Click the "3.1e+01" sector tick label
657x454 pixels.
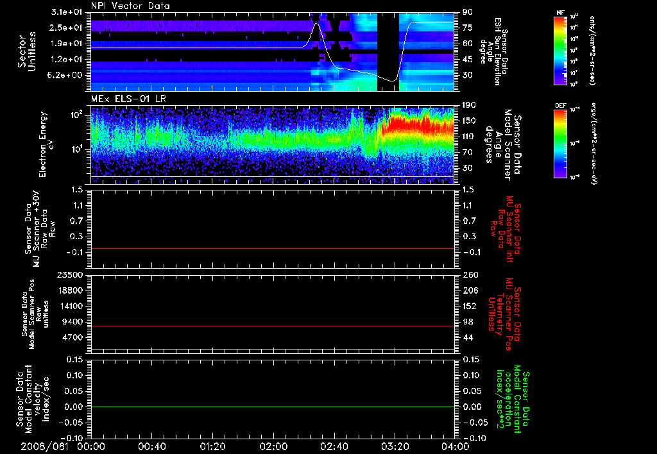click(x=68, y=12)
